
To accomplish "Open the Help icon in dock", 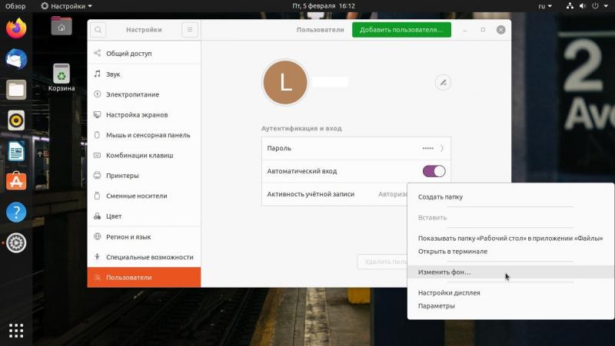I will [16, 212].
